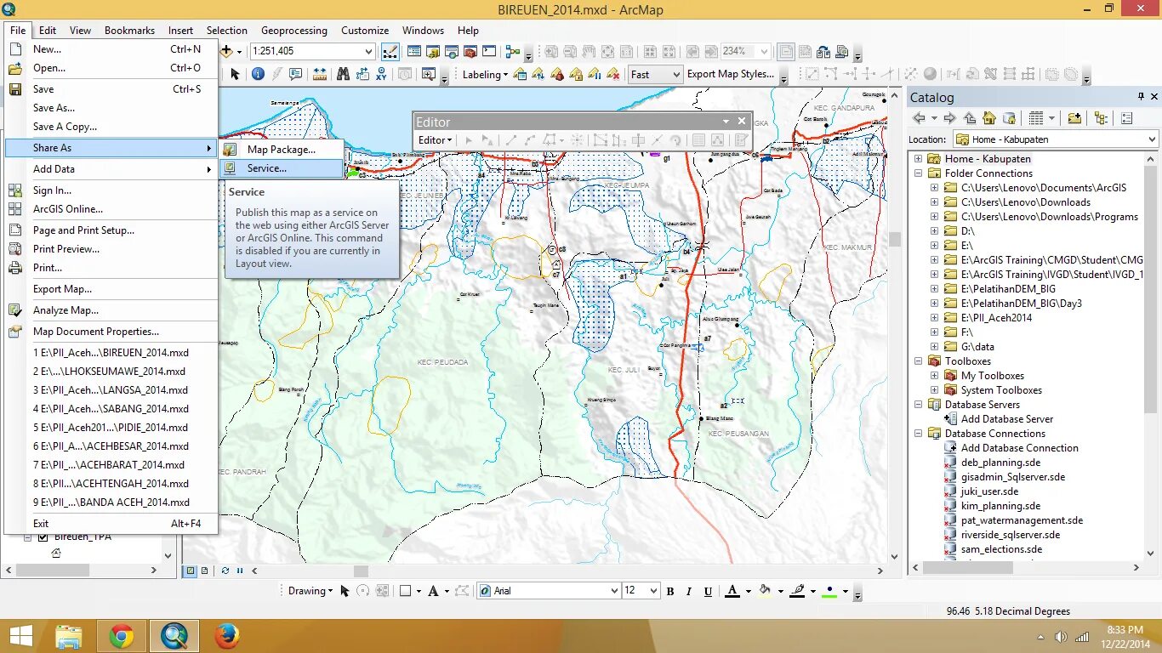Expand the Toolboxes catalog node
Viewport: 1162px width, 653px height.
click(x=918, y=361)
